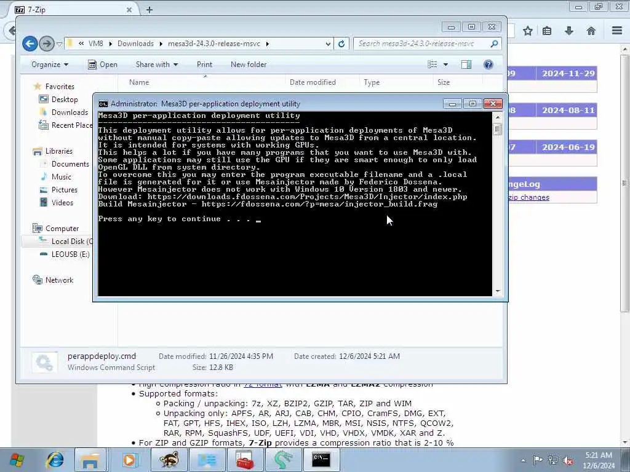
Task: Switch to the command prompt taskbar icon
Action: 321,460
